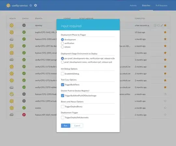Click the cloudy health icon for feature/ISP-3320
The height and width of the screenshot is (146, 176).
(x=11, y=115)
